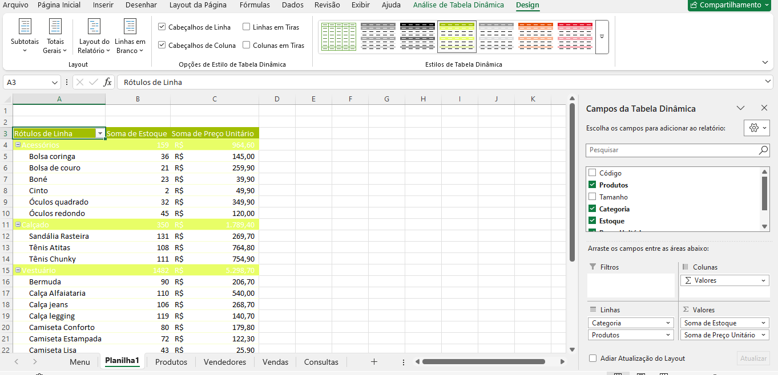The image size is (778, 375).
Task: Open Linhas em Branco menu
Action: point(130,36)
